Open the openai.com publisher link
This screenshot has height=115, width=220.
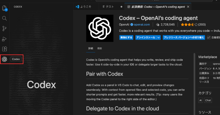(x=142, y=25)
